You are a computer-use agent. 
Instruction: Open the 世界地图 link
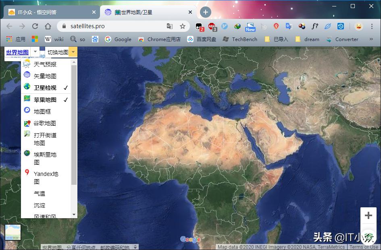pyautogui.click(x=17, y=52)
